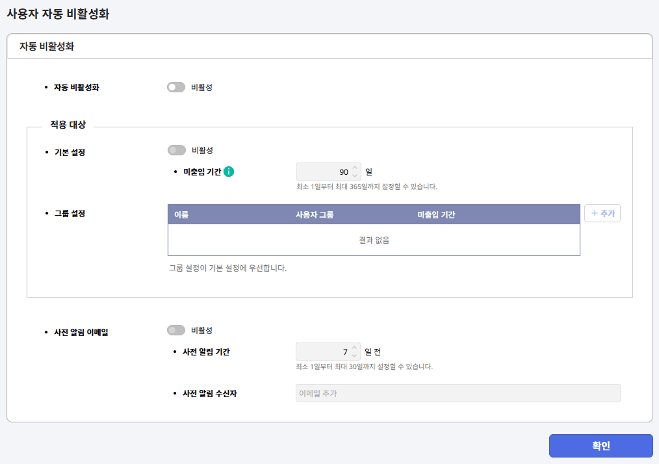Increase 미출입 기간 days with up arrow
The height and width of the screenshot is (464, 659).
[355, 168]
